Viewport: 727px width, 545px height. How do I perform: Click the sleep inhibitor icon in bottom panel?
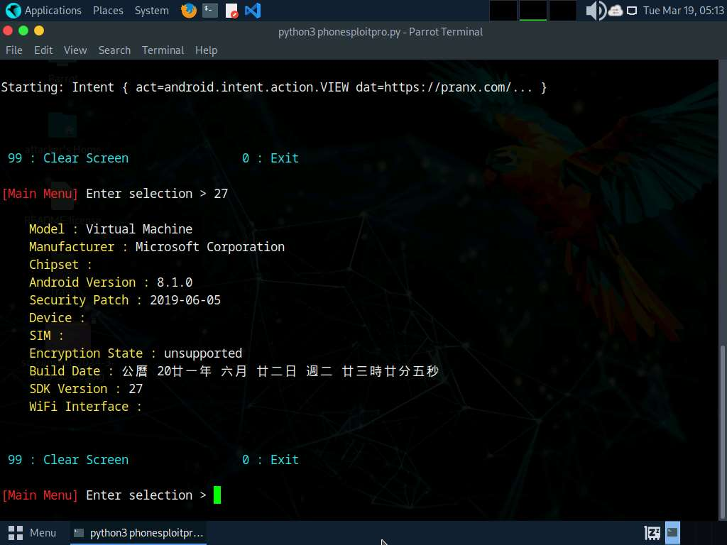point(652,532)
